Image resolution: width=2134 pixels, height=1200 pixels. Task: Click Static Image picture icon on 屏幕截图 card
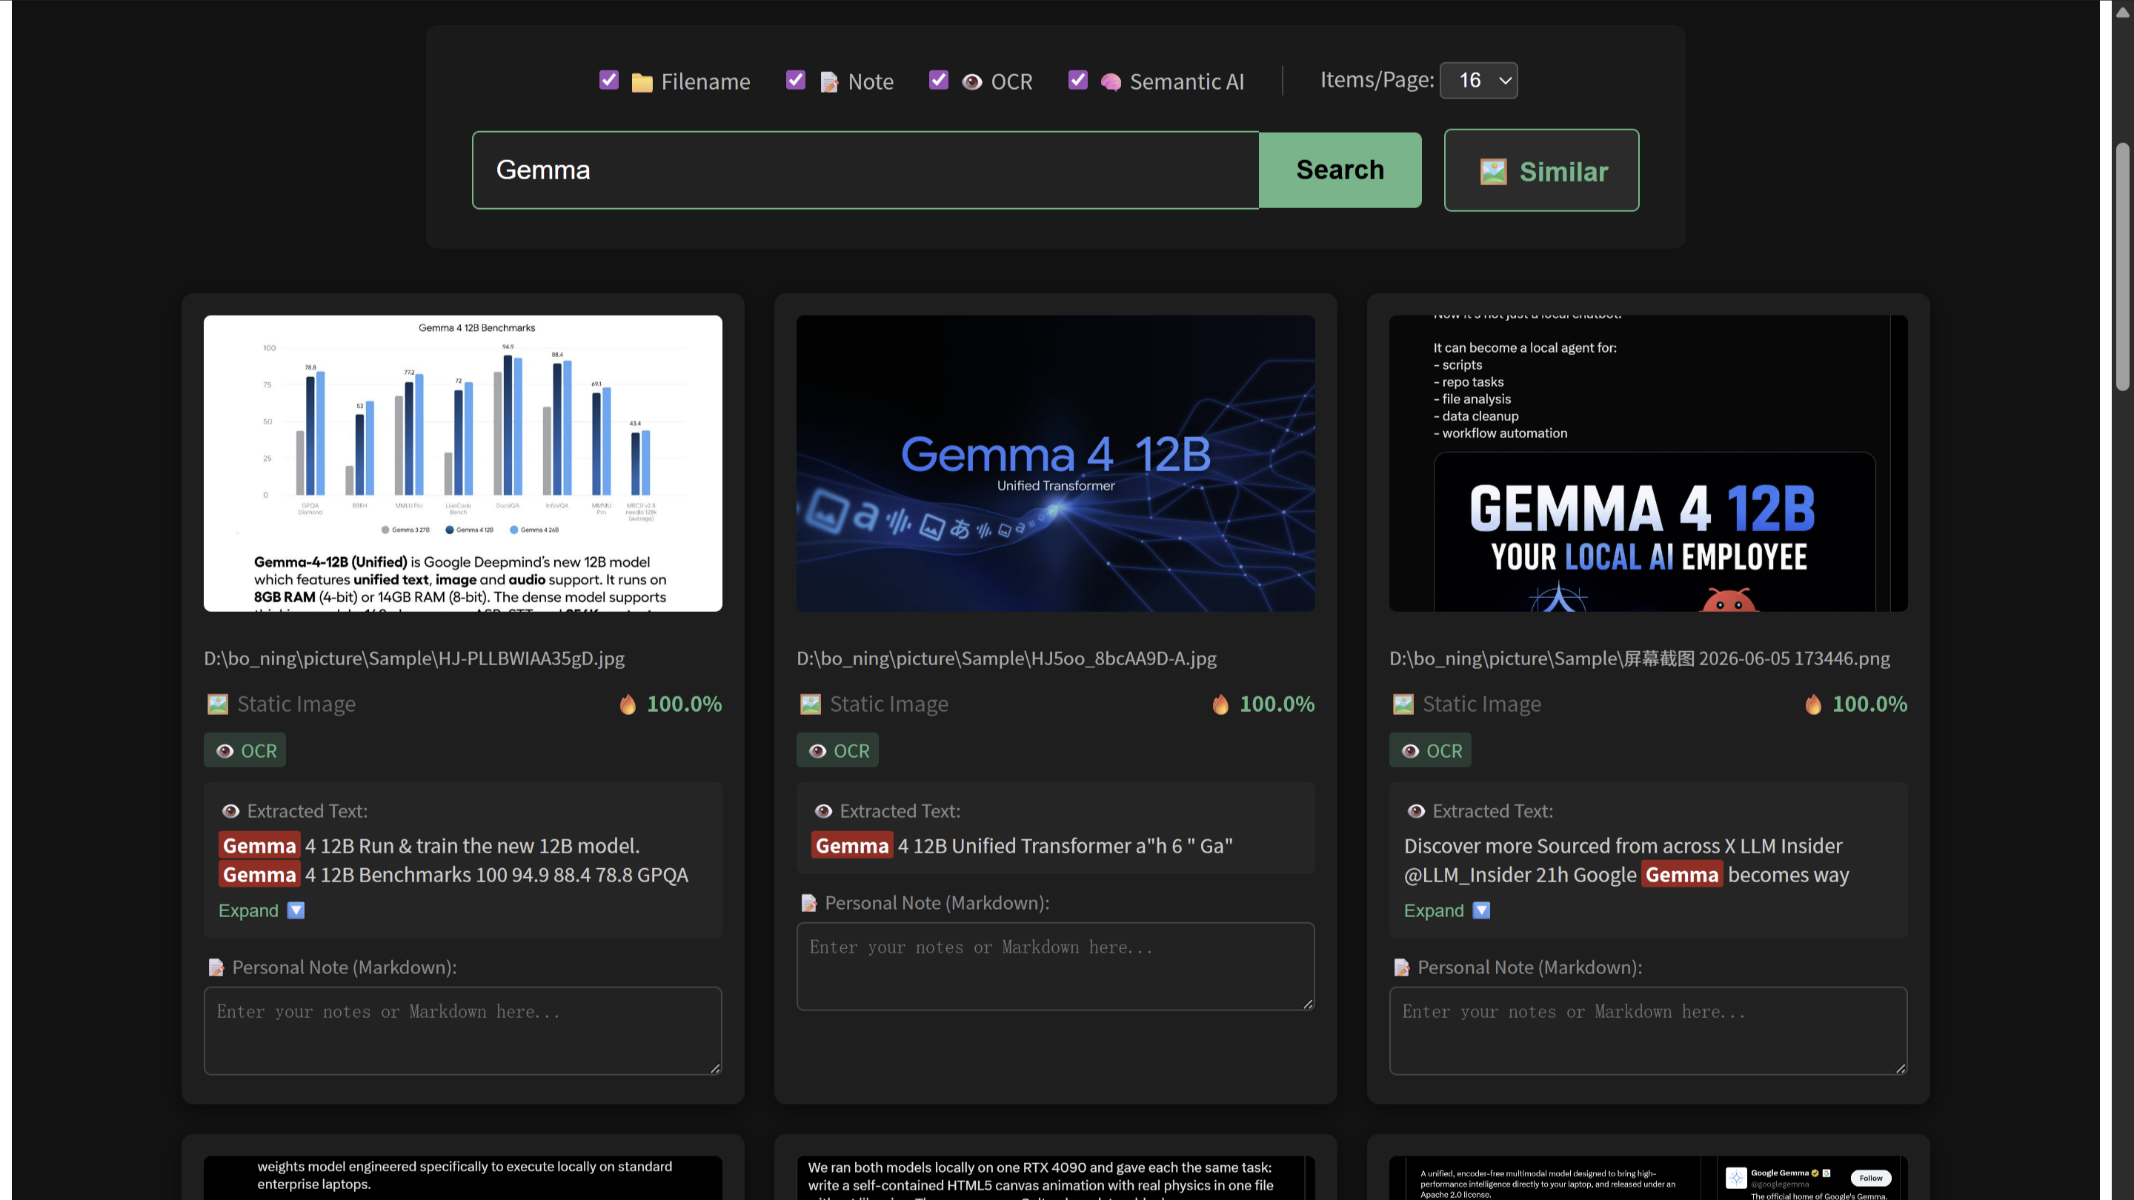[1403, 704]
